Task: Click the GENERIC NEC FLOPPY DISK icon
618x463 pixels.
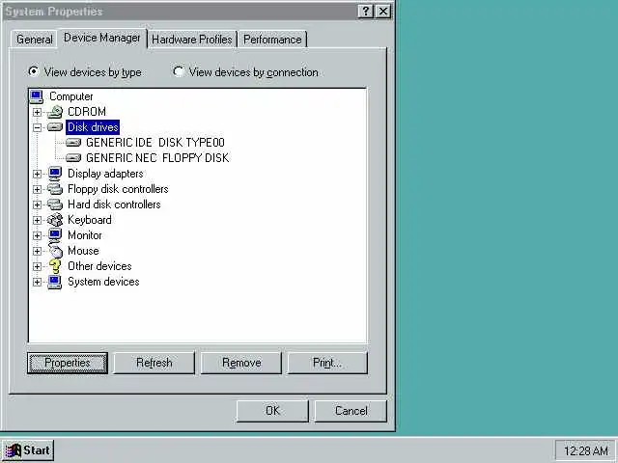Action: click(x=73, y=158)
